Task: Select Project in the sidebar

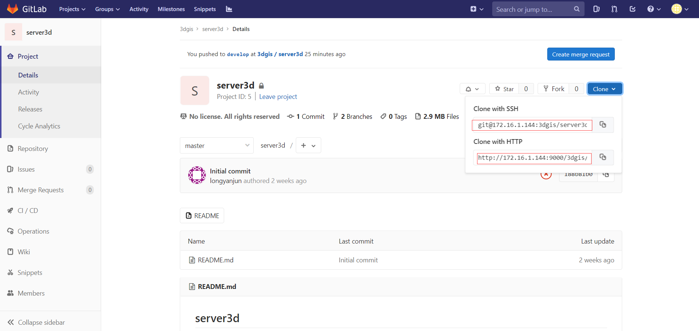Action: coord(51,56)
